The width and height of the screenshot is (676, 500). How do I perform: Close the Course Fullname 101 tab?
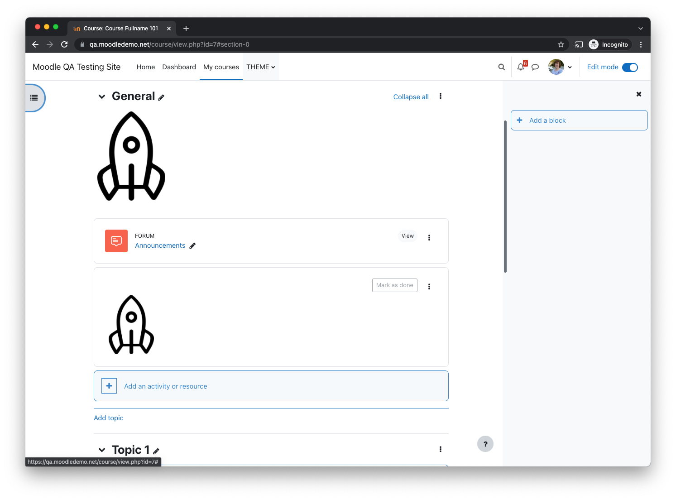click(169, 29)
